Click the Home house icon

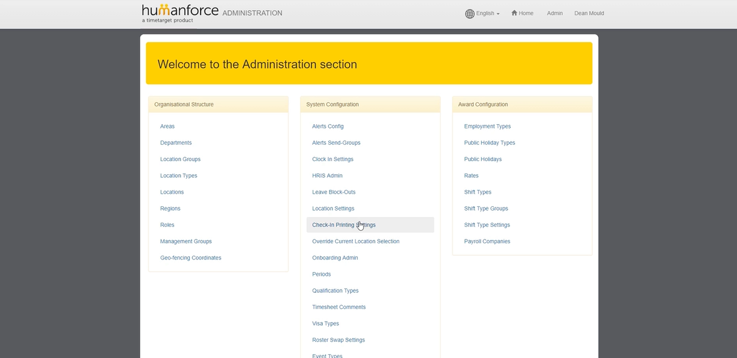(x=514, y=13)
